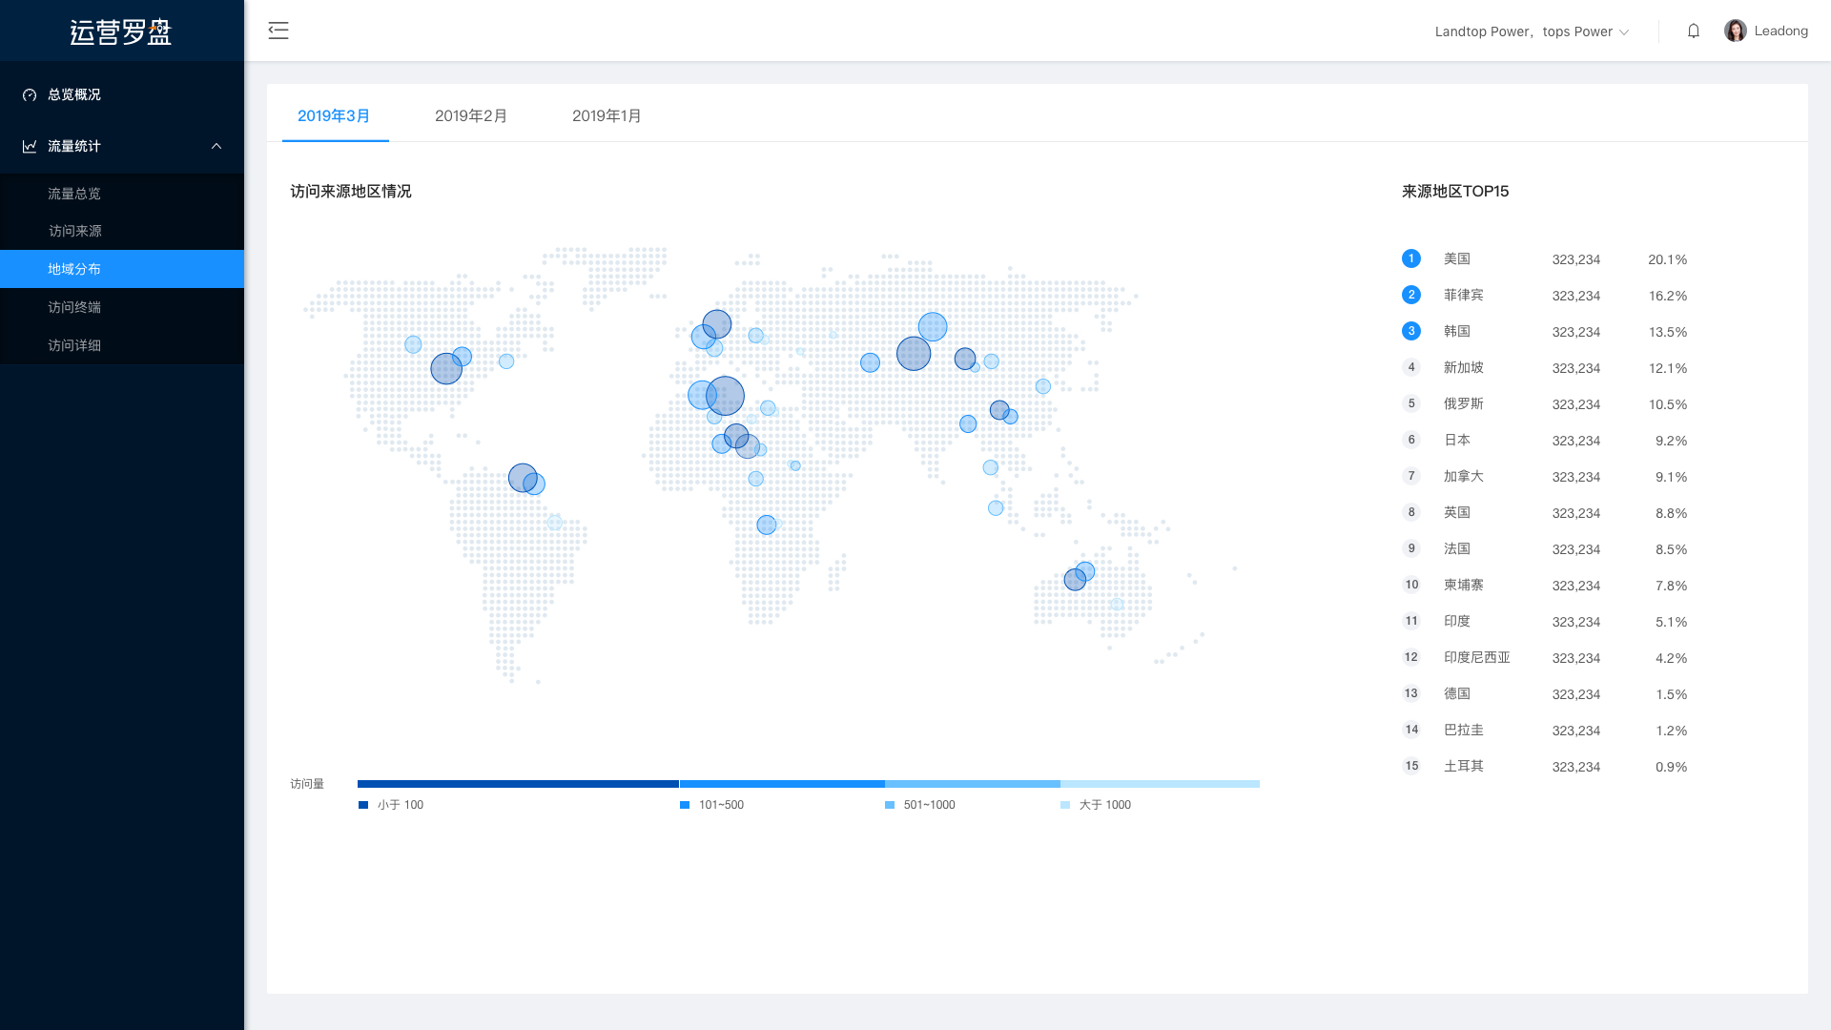Click the 流量统计 line chart icon

tap(30, 146)
